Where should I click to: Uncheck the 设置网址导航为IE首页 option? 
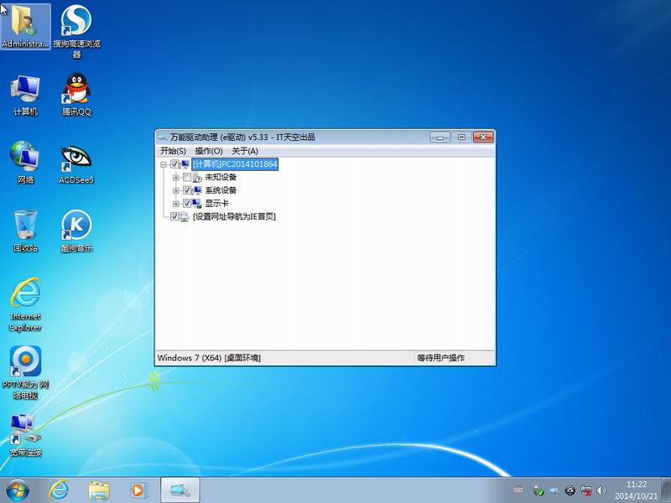click(x=174, y=216)
